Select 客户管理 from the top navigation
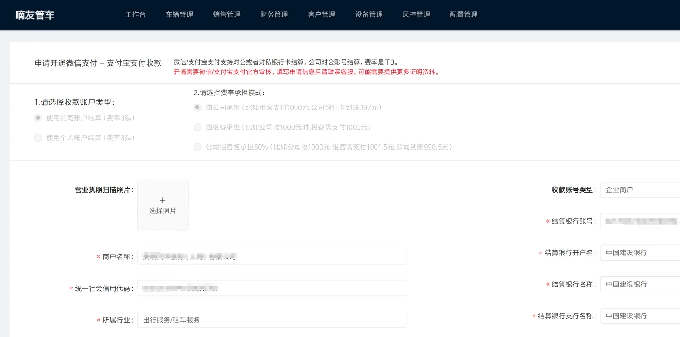This screenshot has height=337, width=680. pos(321,14)
